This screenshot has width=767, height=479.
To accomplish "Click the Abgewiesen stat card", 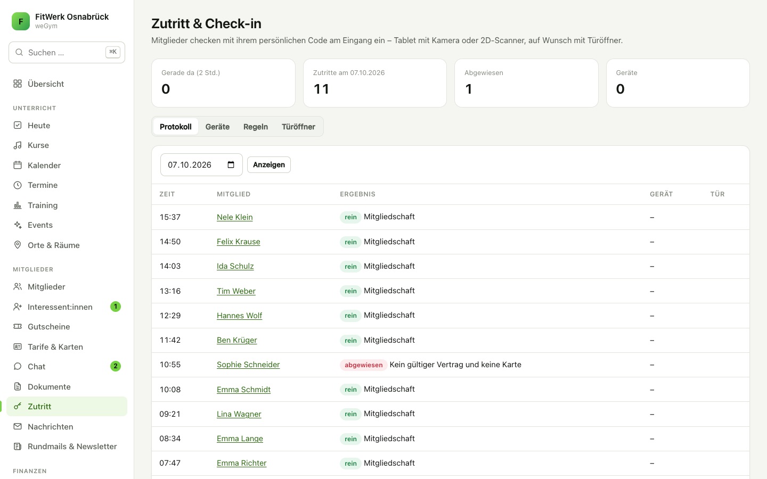I will point(526,83).
